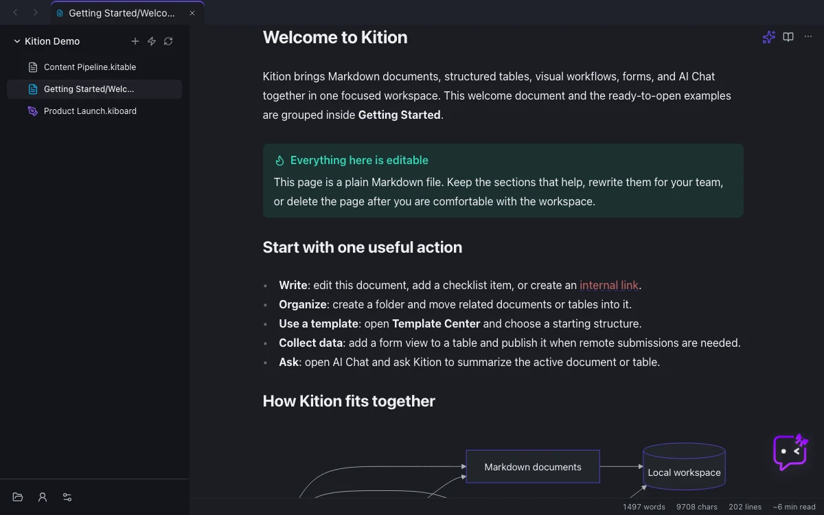The image size is (824, 515).
Task: Click the Everything here is editable title
Action: 359,160
